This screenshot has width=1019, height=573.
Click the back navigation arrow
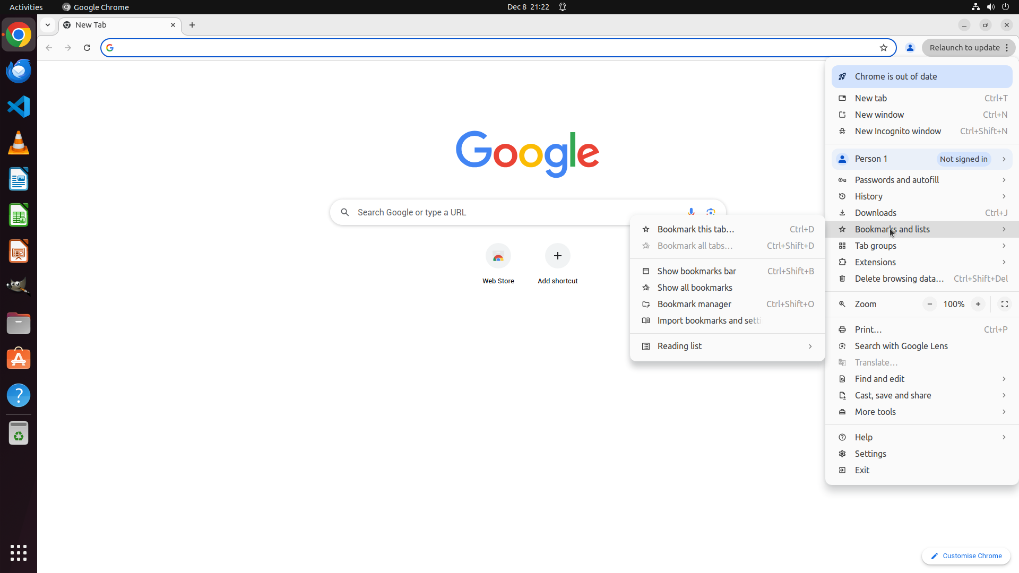click(49, 48)
